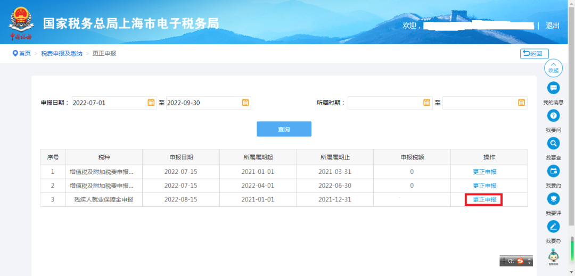
Task: Click CH language indicator in IME bar
Action: point(511,261)
